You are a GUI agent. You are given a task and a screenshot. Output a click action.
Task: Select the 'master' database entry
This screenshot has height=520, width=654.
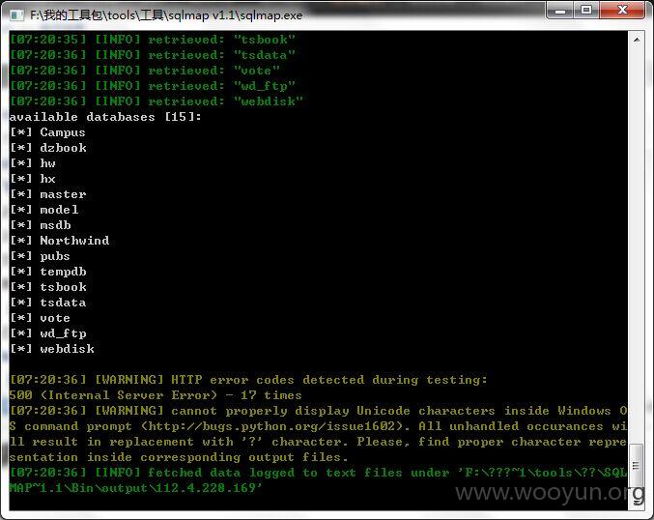pos(63,194)
